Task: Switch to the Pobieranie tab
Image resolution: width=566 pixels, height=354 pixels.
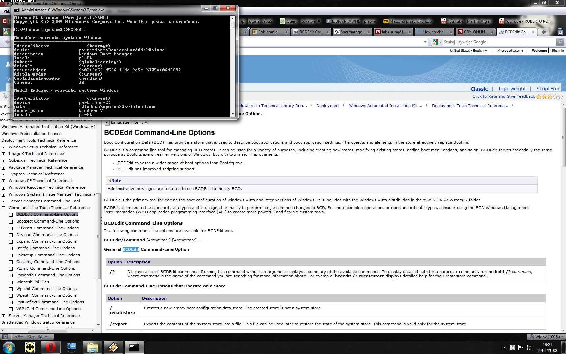Action: pyautogui.click(x=270, y=32)
